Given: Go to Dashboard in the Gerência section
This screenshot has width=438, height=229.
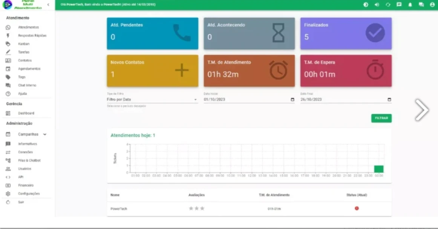Looking at the screenshot, I should pyautogui.click(x=26, y=113).
